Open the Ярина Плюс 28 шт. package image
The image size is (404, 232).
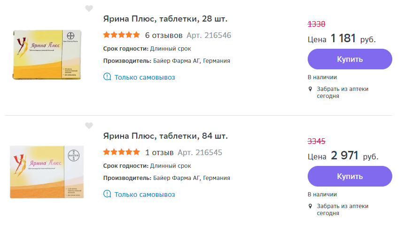(x=47, y=54)
